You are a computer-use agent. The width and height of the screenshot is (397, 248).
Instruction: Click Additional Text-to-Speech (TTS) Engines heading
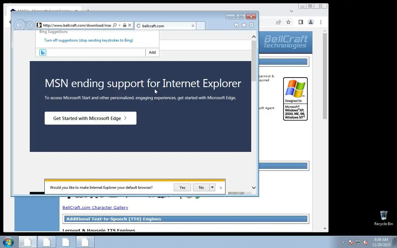click(114, 219)
